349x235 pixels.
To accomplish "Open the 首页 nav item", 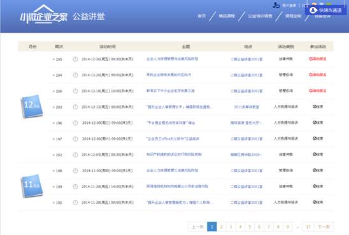I will [x=202, y=16].
